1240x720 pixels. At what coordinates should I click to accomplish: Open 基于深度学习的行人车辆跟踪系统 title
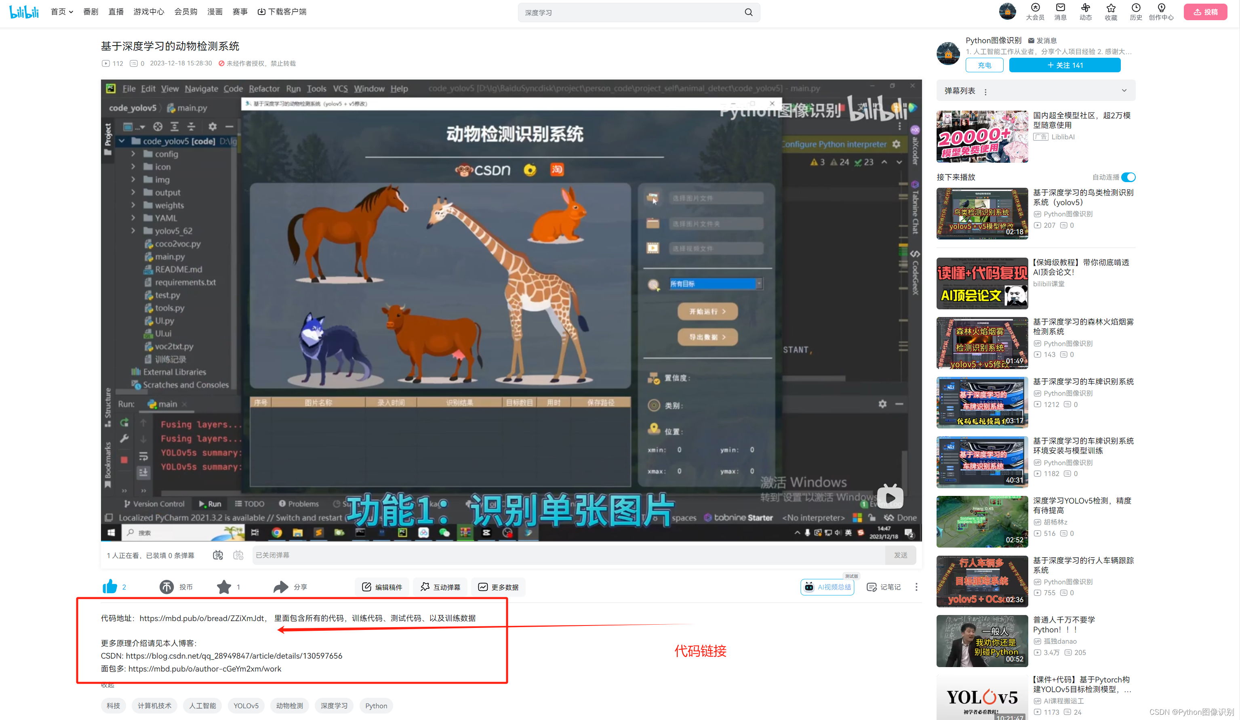1083,565
